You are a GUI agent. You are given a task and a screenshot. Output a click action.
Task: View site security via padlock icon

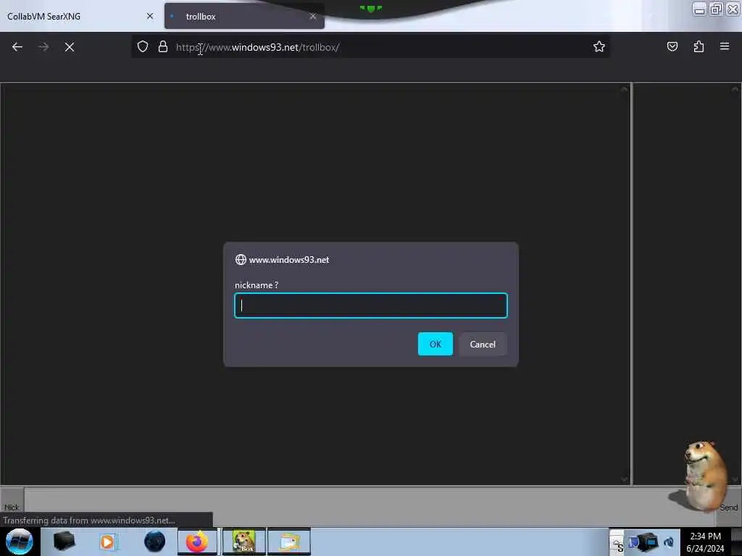pos(163,46)
